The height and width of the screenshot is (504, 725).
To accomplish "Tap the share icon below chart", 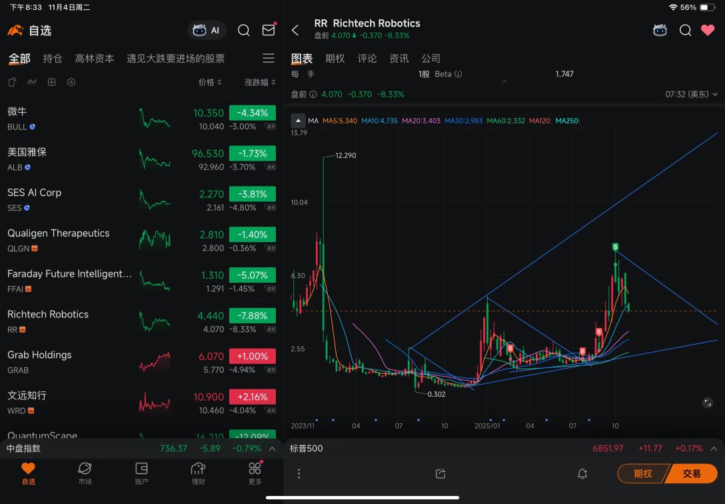I will 440,473.
